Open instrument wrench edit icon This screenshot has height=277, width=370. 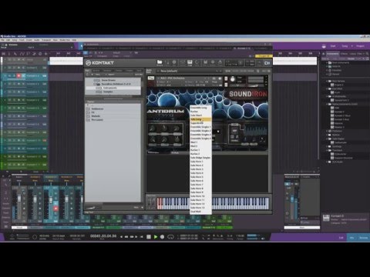[x=151, y=78]
